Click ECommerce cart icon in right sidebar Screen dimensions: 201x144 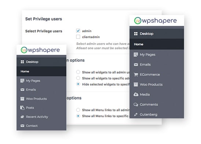[x=136, y=74]
